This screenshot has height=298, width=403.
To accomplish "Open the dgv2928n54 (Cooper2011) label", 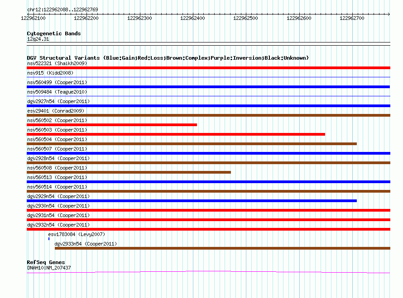I will pos(58,158).
